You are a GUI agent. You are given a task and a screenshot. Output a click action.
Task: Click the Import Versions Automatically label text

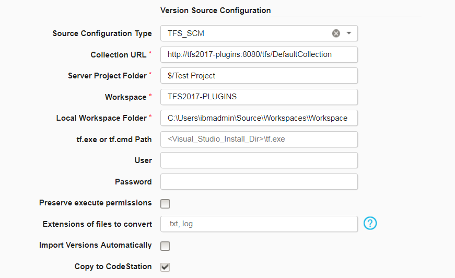(96, 245)
